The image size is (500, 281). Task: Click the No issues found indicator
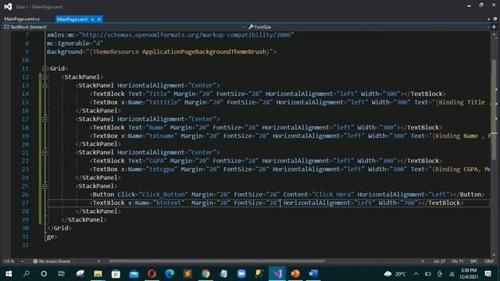[52, 261]
